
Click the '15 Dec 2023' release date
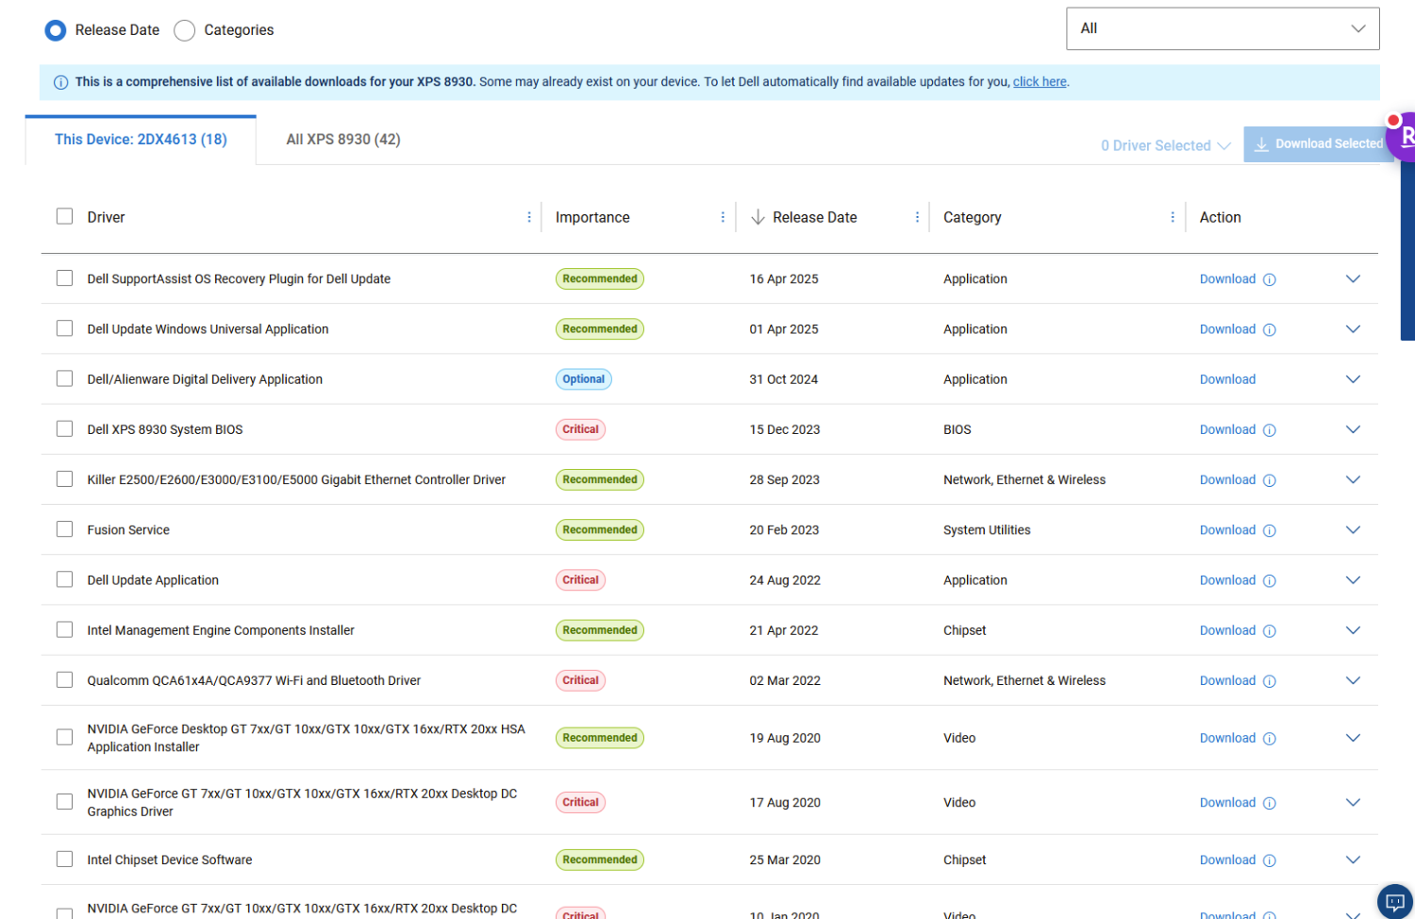(785, 429)
